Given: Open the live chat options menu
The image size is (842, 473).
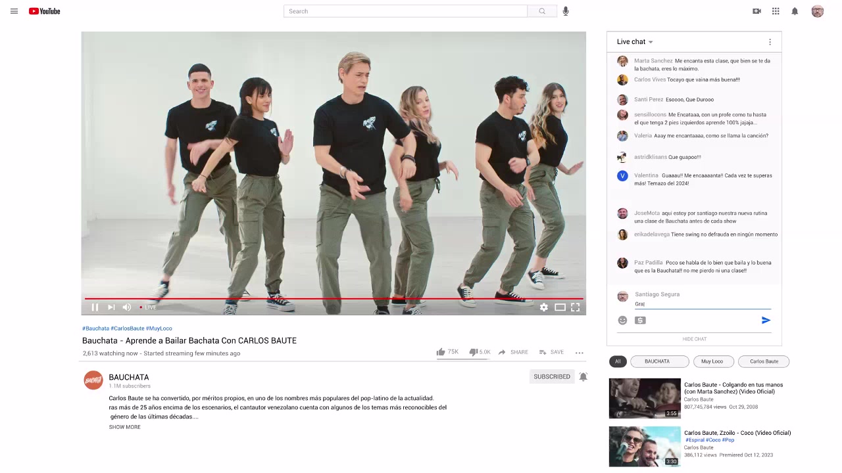Looking at the screenshot, I should pyautogui.click(x=770, y=42).
